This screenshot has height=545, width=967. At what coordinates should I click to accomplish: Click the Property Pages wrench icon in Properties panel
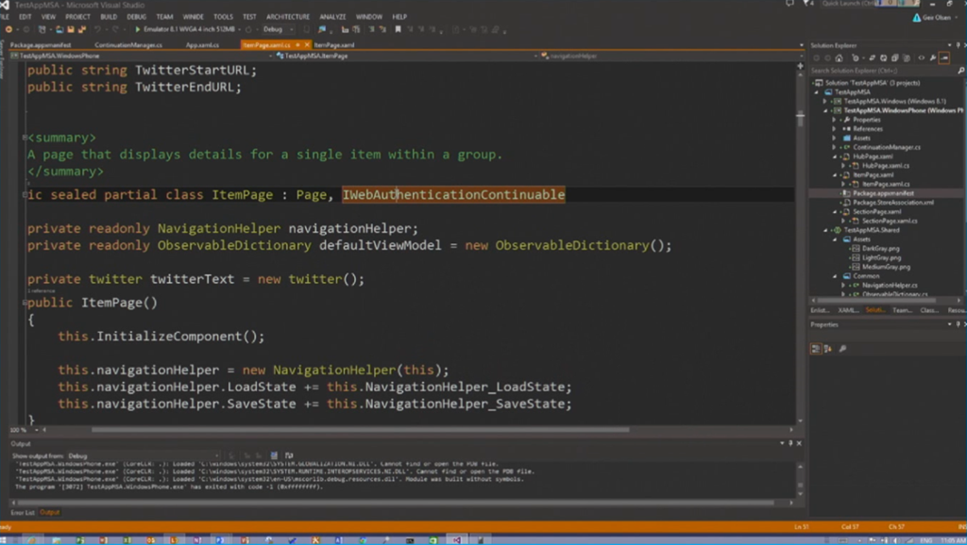[842, 349]
